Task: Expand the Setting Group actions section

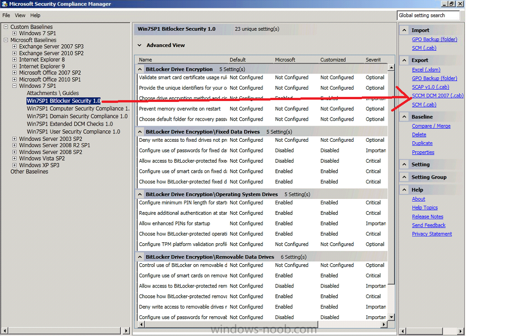Action: click(x=404, y=177)
